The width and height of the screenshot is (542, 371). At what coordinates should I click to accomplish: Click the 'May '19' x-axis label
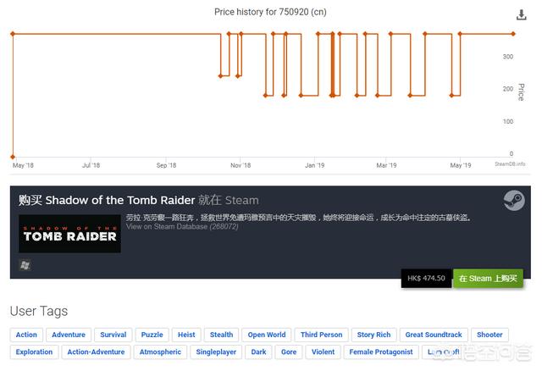coord(461,166)
